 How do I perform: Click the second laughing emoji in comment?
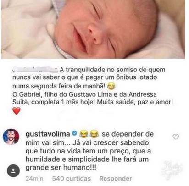[x=94, y=134]
